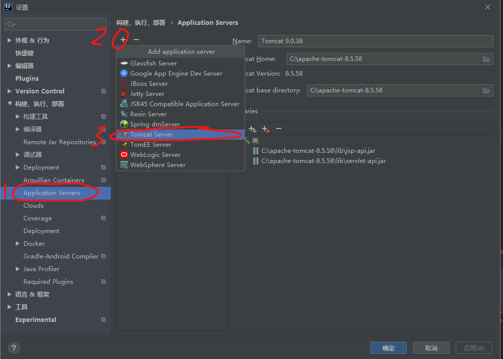503x359 pixels.
Task: Select the JBoss Server icon
Action: click(124, 84)
